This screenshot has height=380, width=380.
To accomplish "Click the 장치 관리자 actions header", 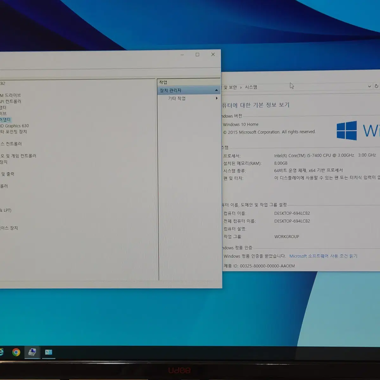I will click(189, 90).
